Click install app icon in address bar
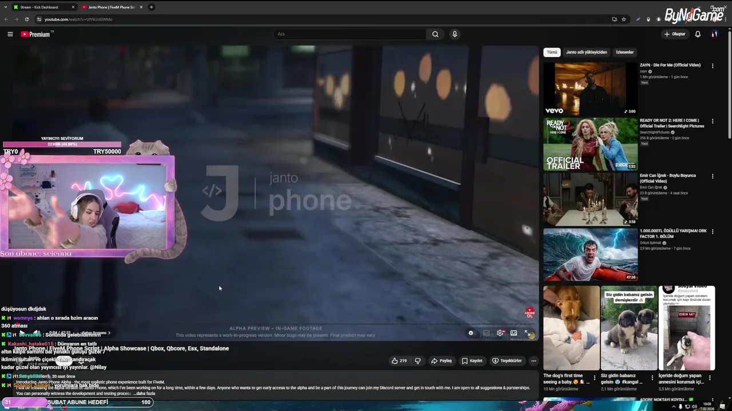The width and height of the screenshot is (732, 411). [615, 19]
